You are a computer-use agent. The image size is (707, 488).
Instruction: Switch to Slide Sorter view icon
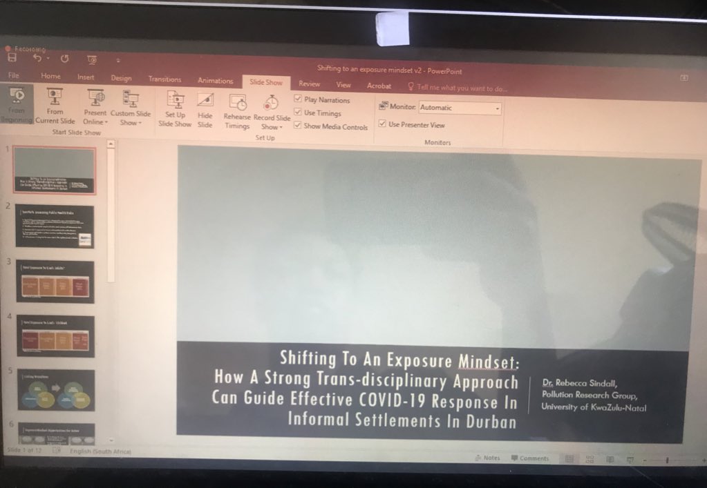coord(590,459)
